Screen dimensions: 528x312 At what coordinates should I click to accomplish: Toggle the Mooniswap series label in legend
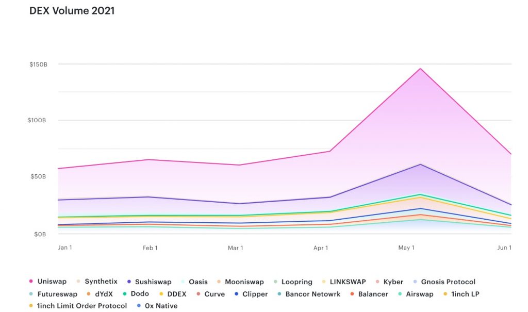point(244,282)
